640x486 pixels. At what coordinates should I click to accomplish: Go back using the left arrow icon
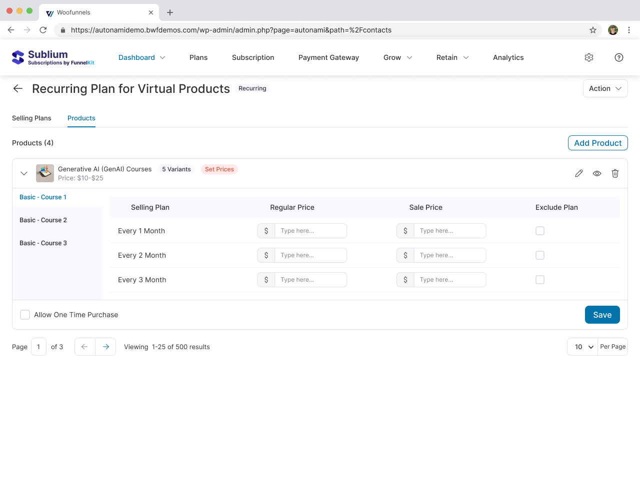[18, 88]
